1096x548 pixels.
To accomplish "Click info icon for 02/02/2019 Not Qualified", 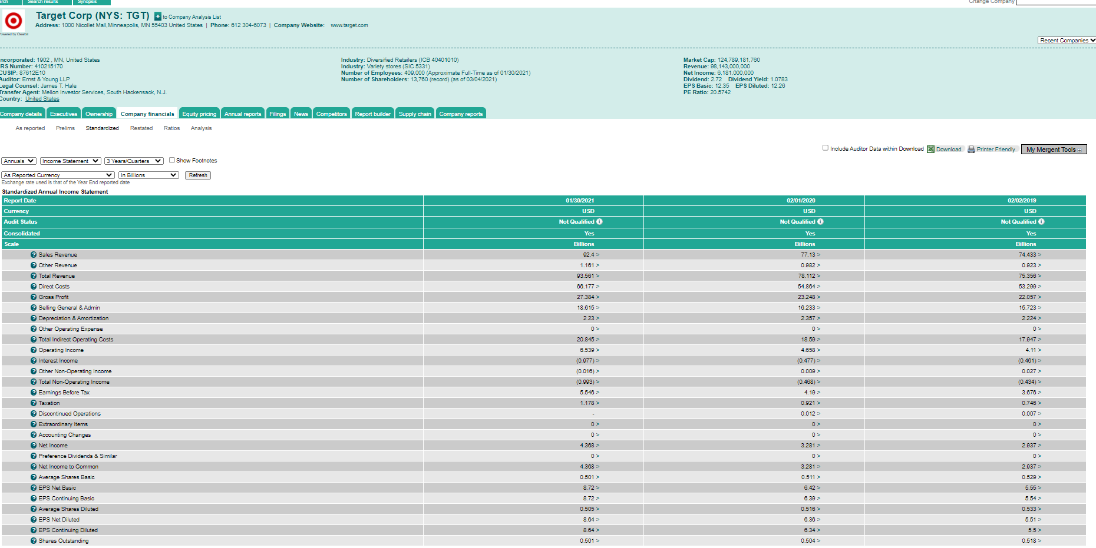I will click(1041, 222).
